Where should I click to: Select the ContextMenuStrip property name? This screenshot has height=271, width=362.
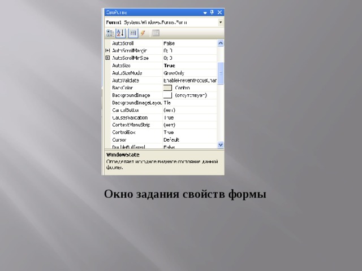pyautogui.click(x=131, y=125)
